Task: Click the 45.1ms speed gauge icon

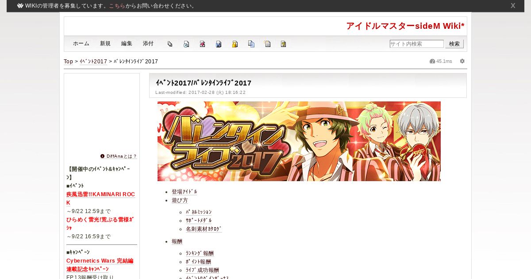Action: tap(432, 61)
